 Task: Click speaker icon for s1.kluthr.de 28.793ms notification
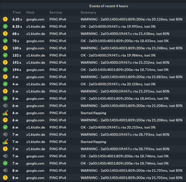pyautogui.click(x=5, y=134)
